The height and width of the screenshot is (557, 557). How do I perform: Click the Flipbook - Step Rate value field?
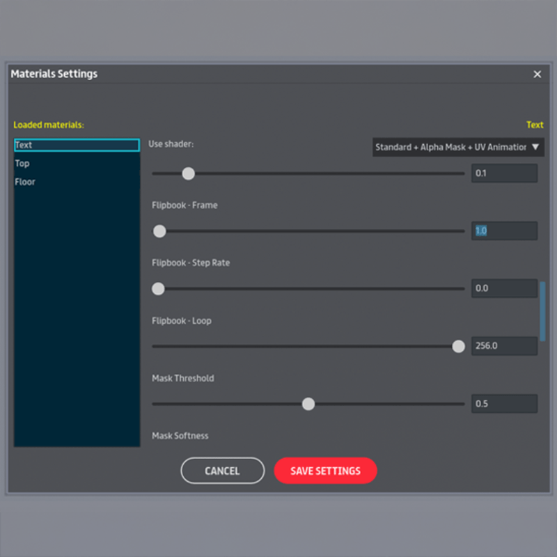pos(504,288)
